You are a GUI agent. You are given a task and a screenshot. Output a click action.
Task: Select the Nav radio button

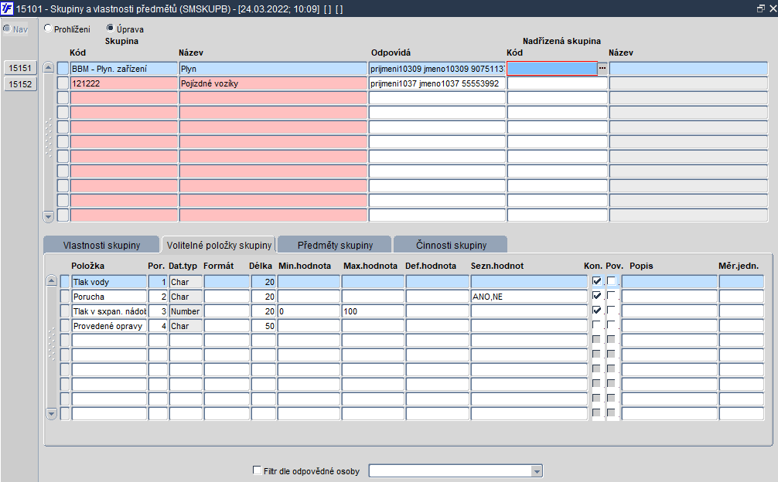pyautogui.click(x=7, y=29)
